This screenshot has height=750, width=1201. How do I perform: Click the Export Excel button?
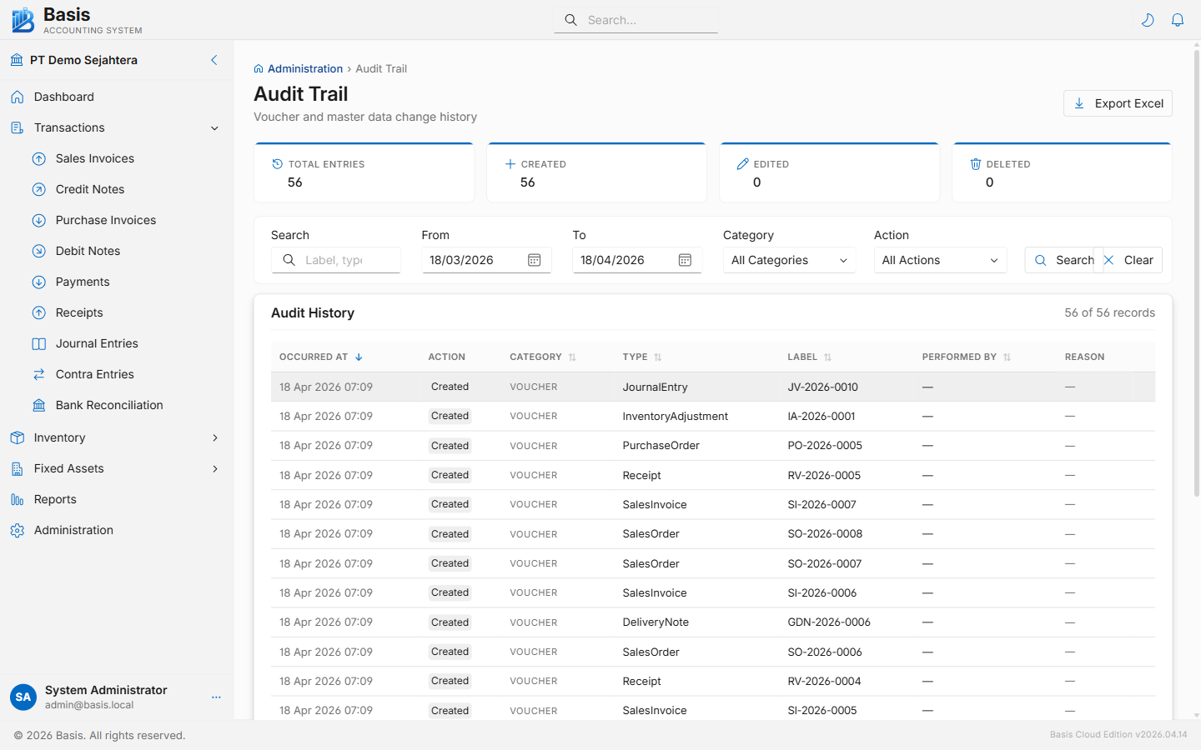1118,102
